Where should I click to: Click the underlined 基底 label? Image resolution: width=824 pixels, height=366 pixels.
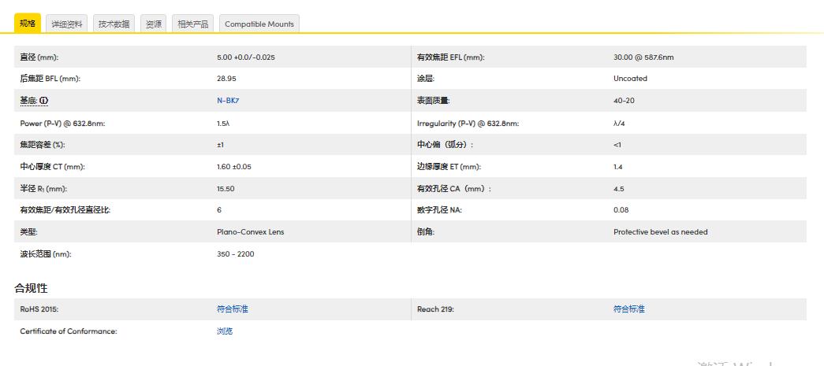(28, 101)
